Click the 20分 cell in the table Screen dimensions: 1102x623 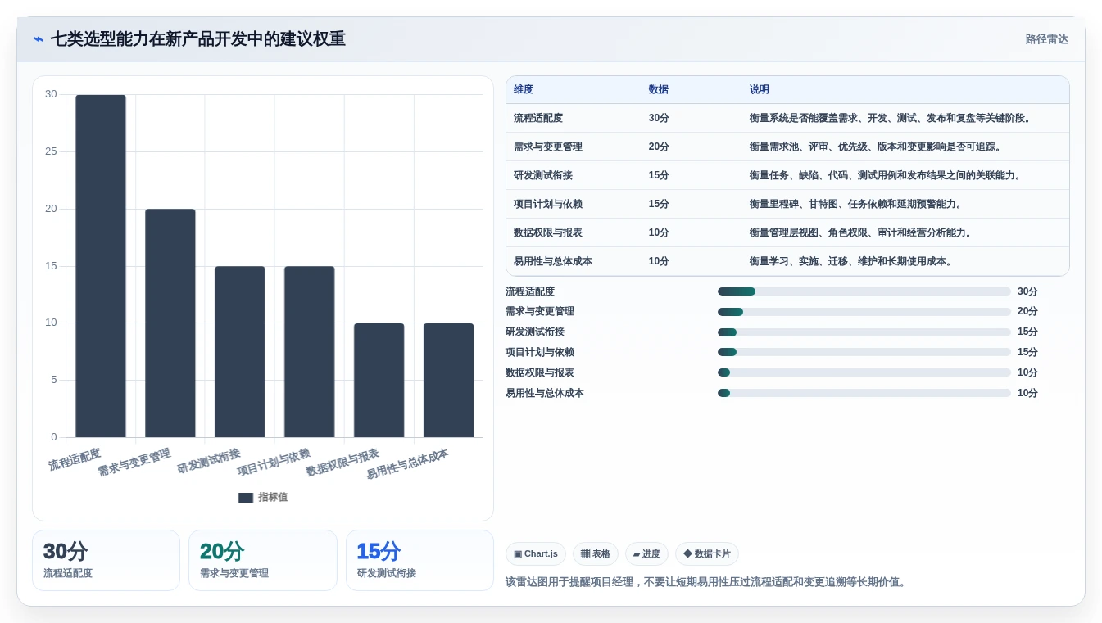[x=659, y=147]
